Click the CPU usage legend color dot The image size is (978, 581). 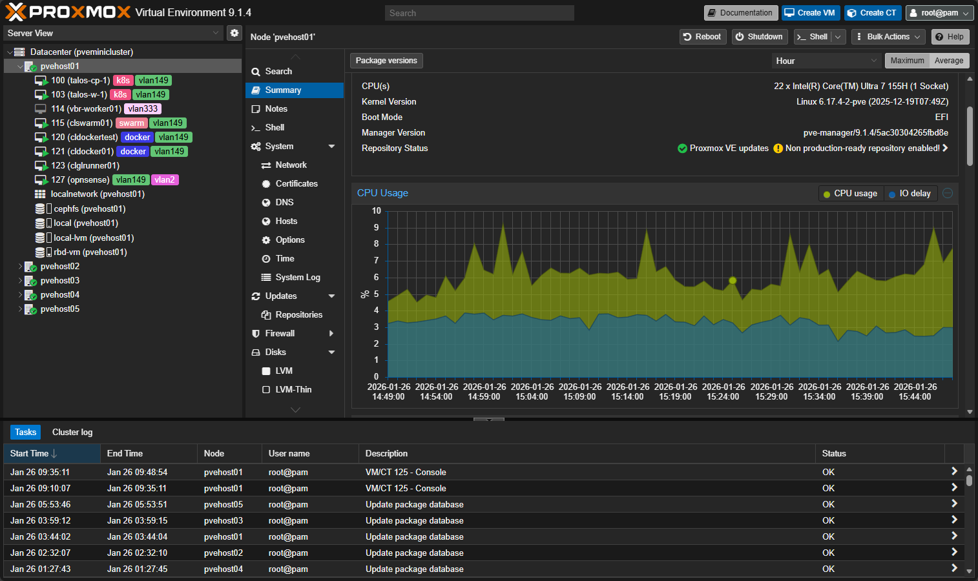(x=827, y=193)
